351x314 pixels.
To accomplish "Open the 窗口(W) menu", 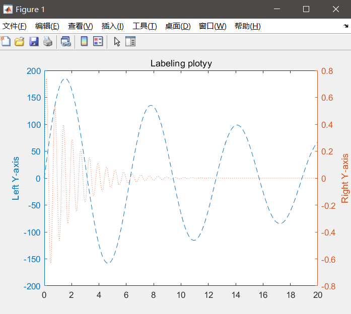I will tap(213, 26).
